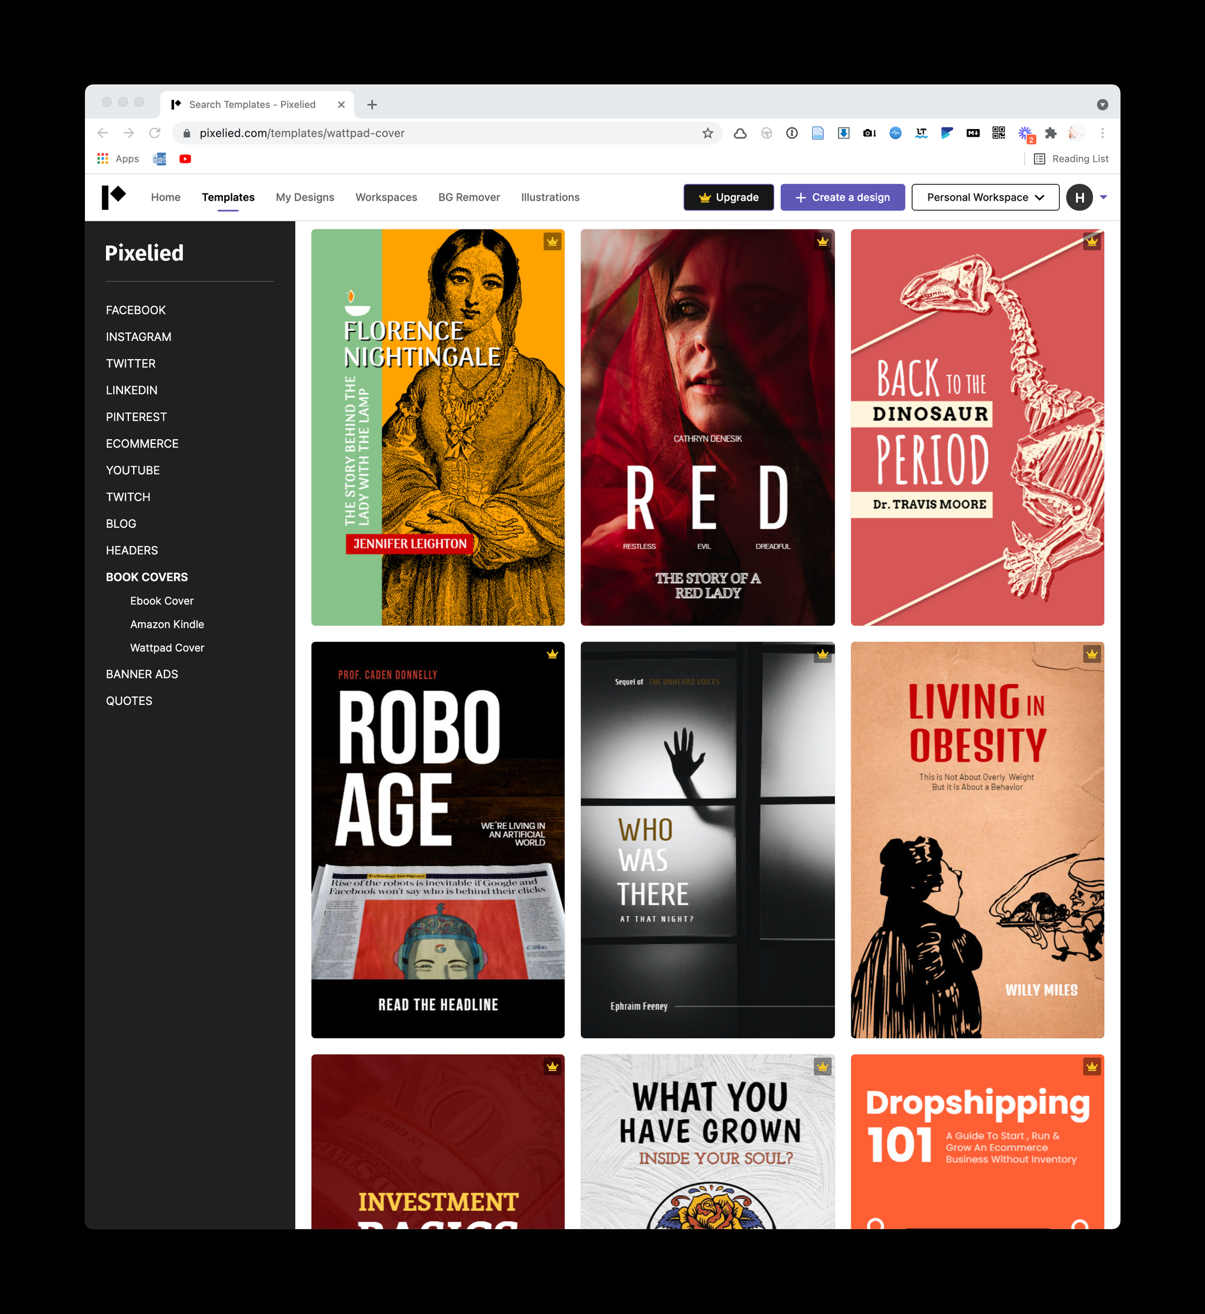
Task: Select the Templates nav tab
Action: [228, 197]
